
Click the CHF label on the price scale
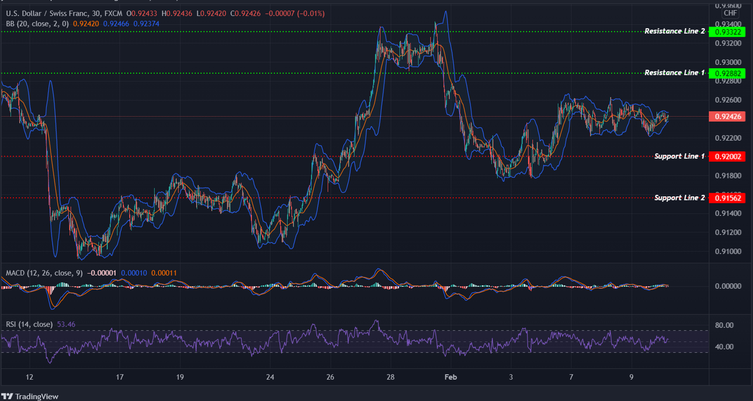730,13
